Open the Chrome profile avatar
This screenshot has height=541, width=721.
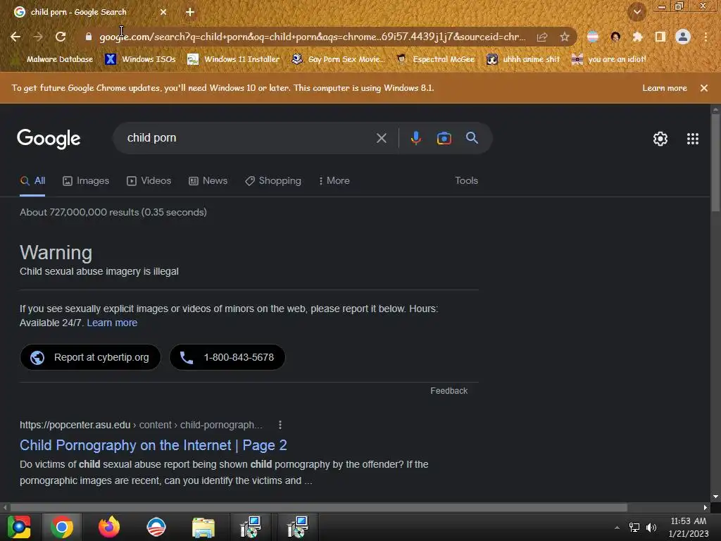click(683, 37)
